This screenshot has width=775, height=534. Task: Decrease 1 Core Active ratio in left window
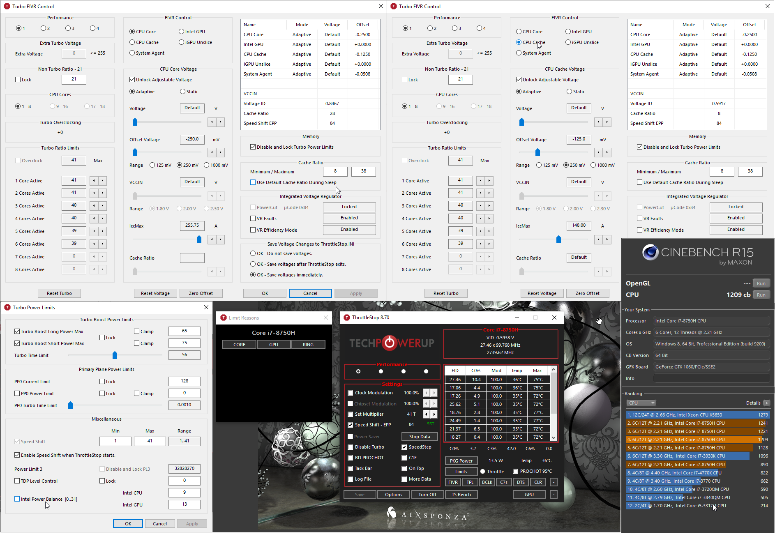click(x=94, y=181)
